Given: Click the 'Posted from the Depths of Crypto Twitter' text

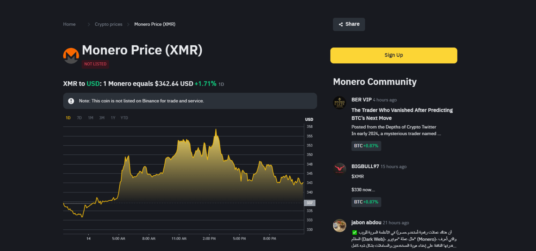Looking at the screenshot, I should click(394, 127).
